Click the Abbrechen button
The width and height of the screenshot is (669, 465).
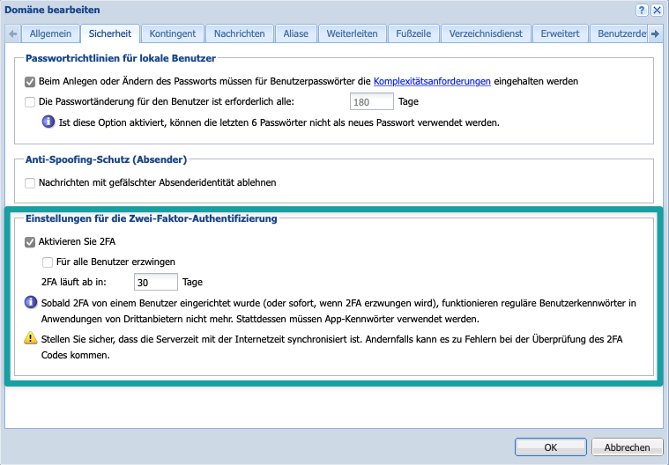coord(628,447)
